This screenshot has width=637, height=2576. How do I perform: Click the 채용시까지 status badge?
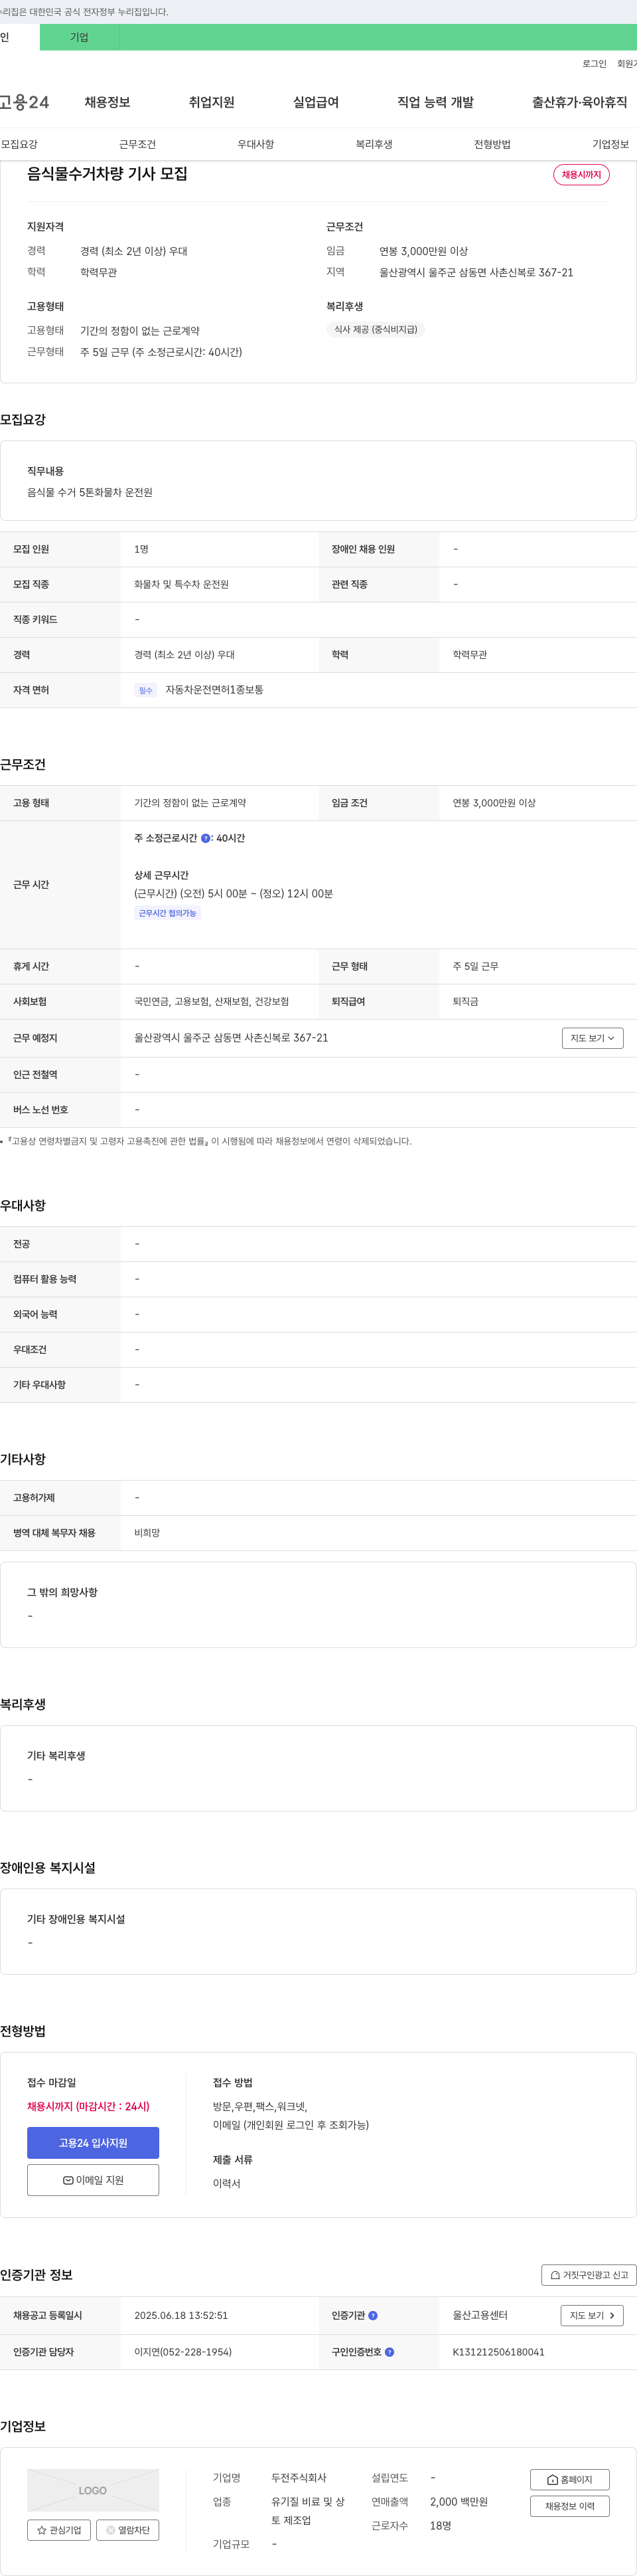(x=581, y=174)
